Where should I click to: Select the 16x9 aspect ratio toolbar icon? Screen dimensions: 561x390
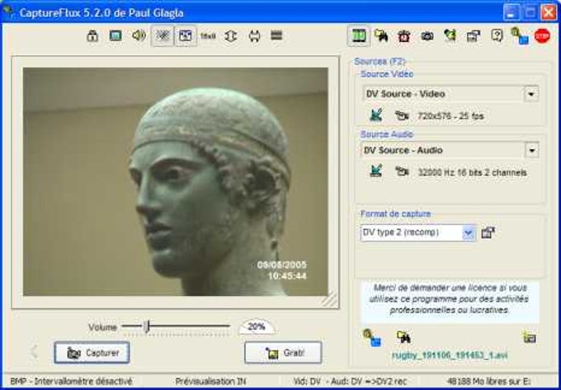208,36
